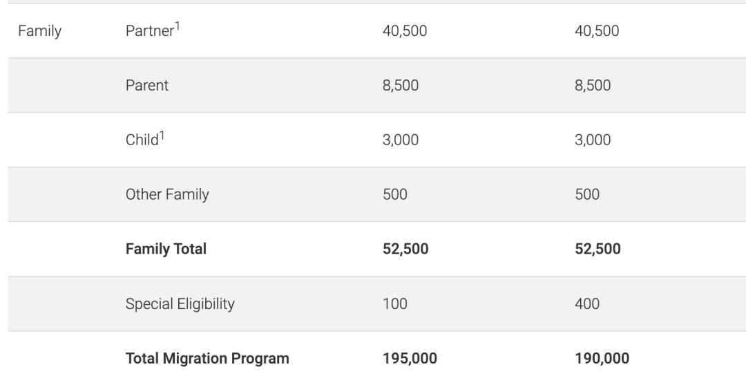This screenshot has height=385, width=746.
Task: Select the Total Migration Program label
Action: 207,359
